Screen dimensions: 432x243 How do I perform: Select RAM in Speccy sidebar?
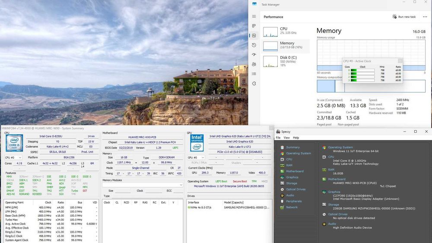click(x=289, y=165)
